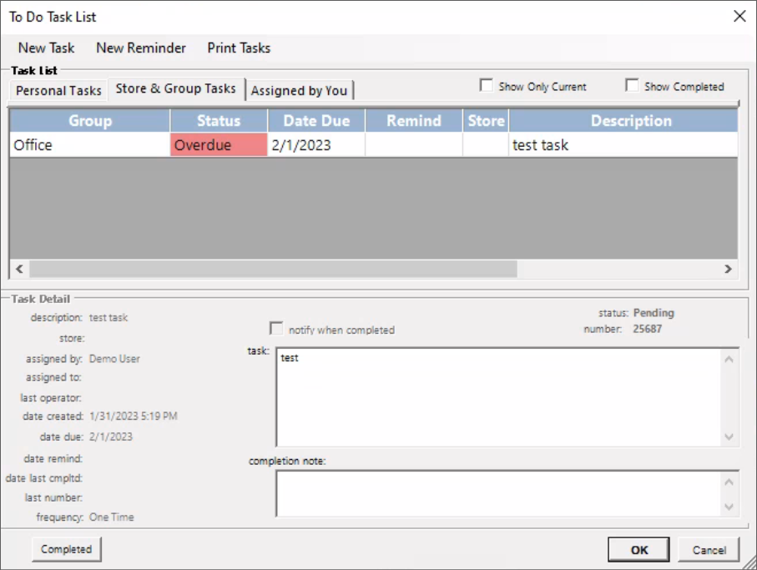Close the To Do Task List window
This screenshot has height=570, width=757.
738,16
